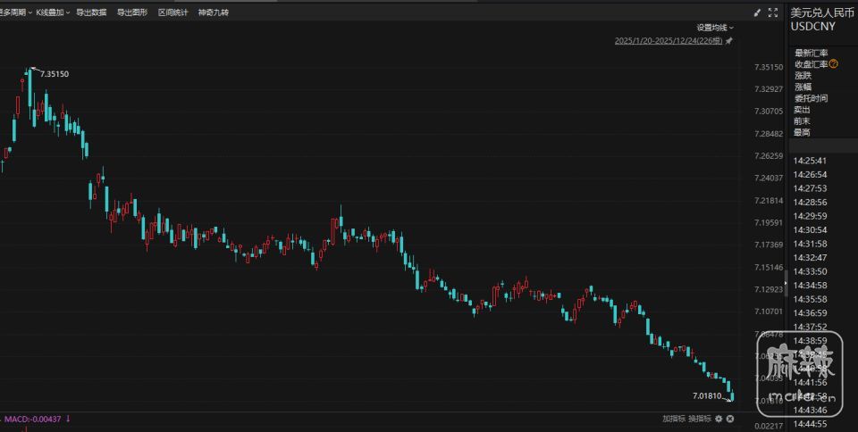Click 导出数据 to export data
The image size is (858, 432).
pos(91,12)
